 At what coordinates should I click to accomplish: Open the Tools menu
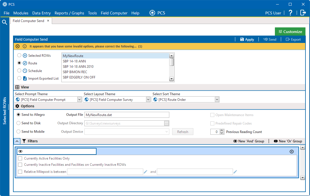pos(92,13)
